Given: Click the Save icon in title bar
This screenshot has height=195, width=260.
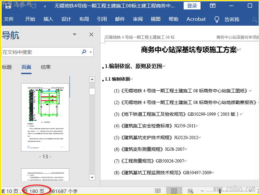Looking at the screenshot, I should [x=8, y=6].
